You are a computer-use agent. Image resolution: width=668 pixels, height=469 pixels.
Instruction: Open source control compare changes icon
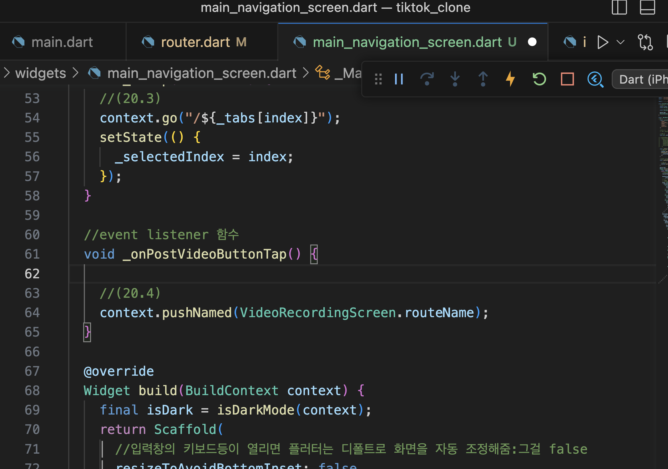pyautogui.click(x=645, y=42)
